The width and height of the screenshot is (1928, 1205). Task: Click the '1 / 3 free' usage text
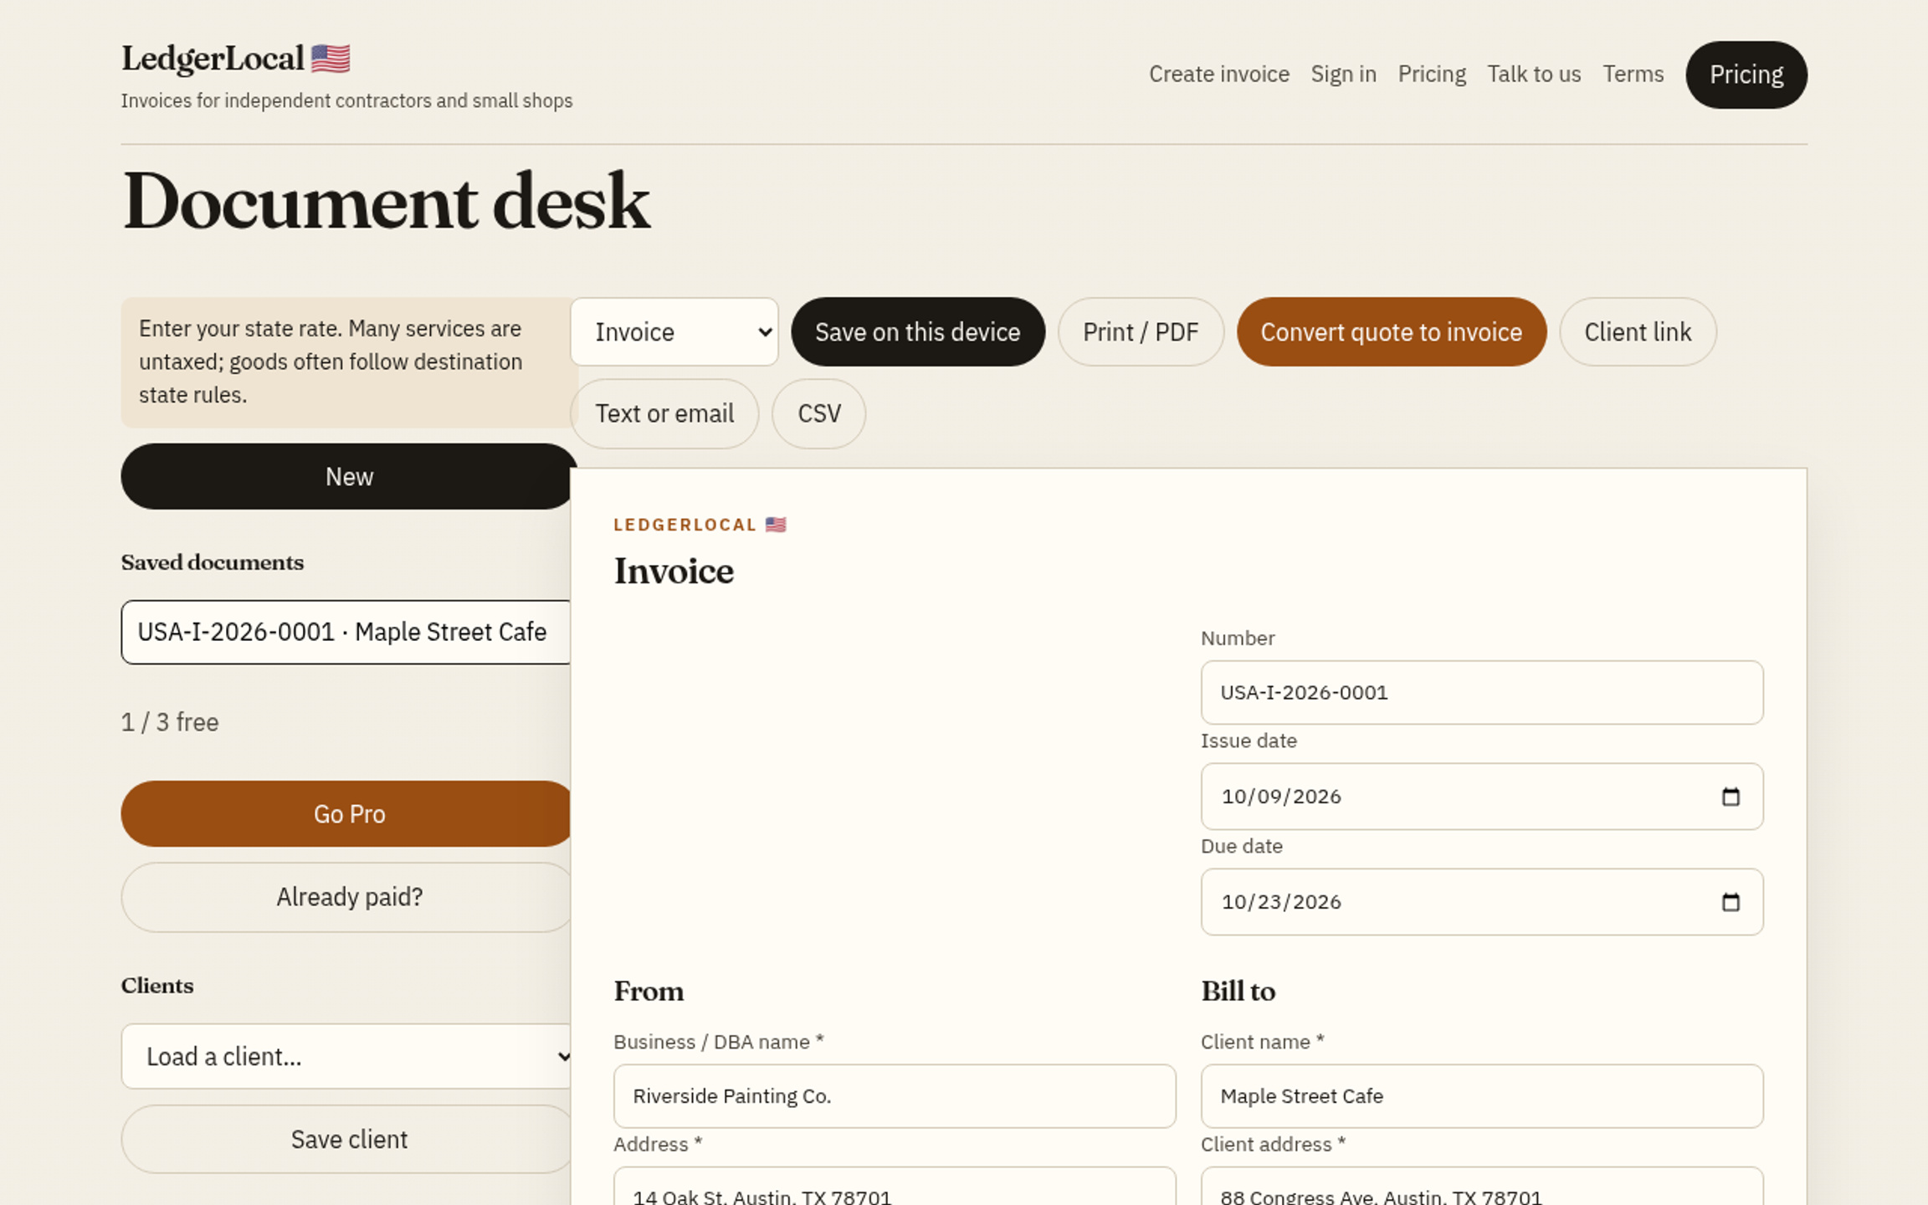pos(170,722)
